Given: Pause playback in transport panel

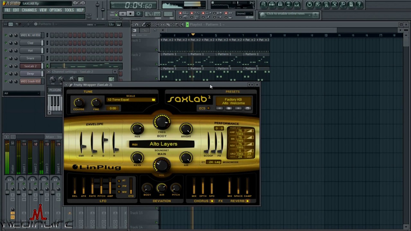Looking at the screenshot, I should point(122,14).
